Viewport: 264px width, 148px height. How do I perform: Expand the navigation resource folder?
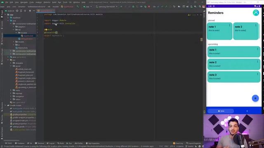(11, 96)
